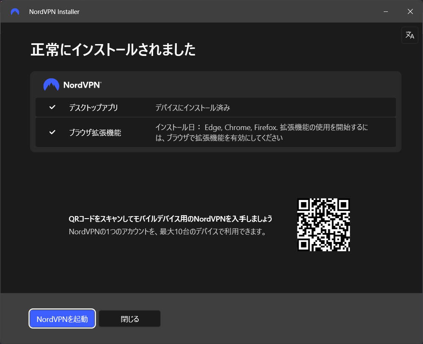
Task: Minimize the NordVPN Installer window
Action: click(x=386, y=11)
